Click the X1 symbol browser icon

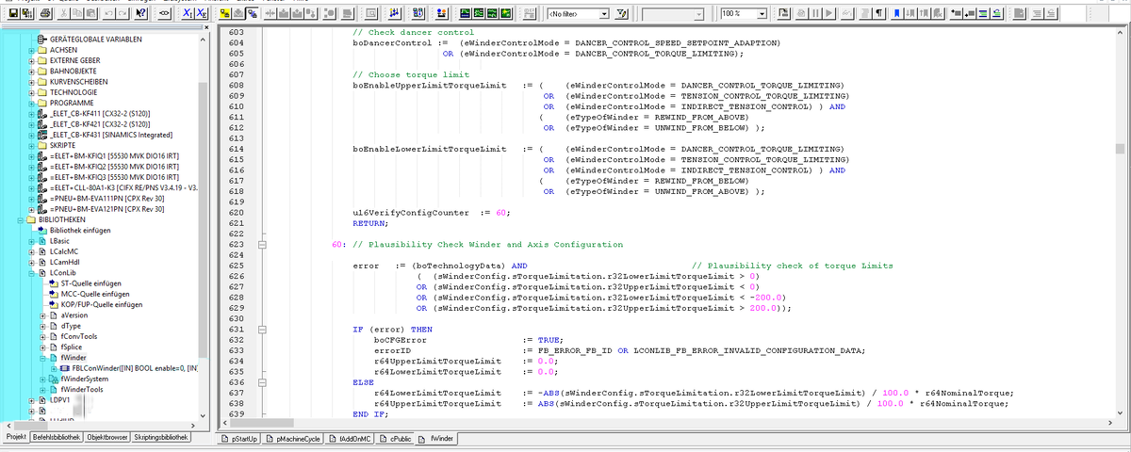188,13
